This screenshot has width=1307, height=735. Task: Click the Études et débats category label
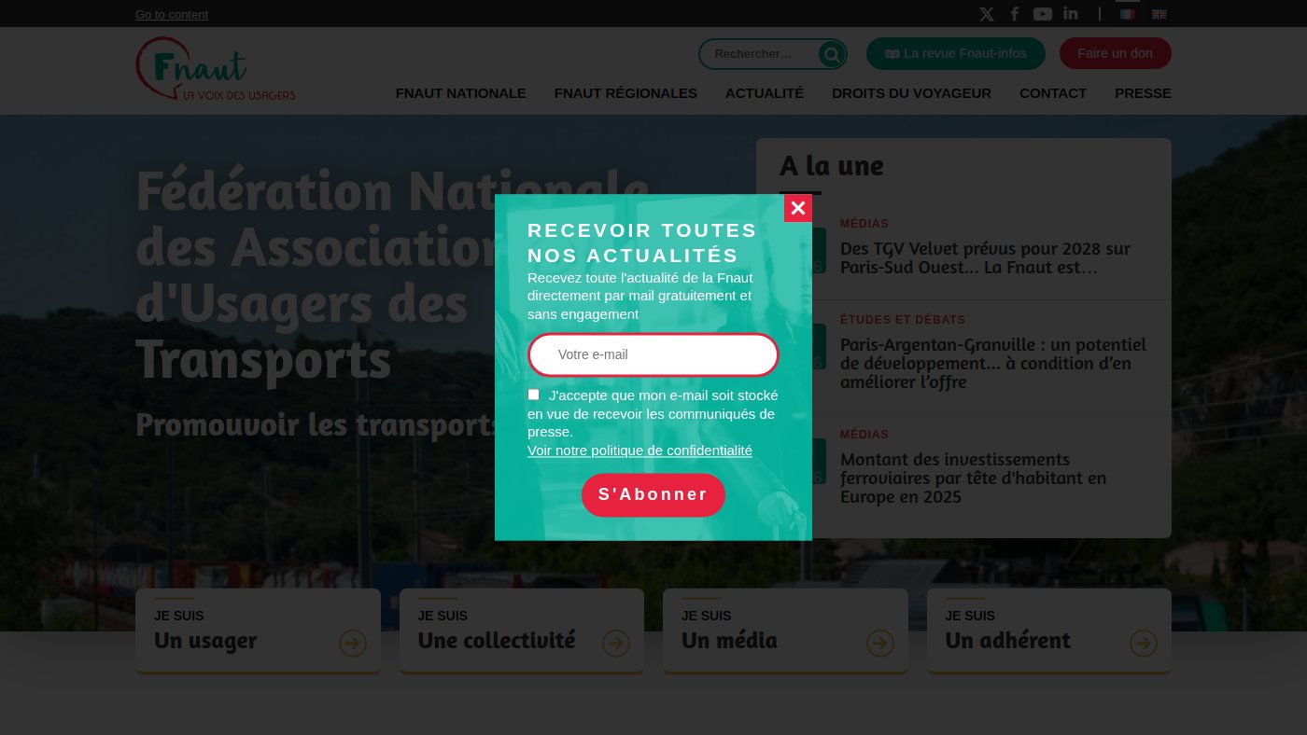pos(903,320)
